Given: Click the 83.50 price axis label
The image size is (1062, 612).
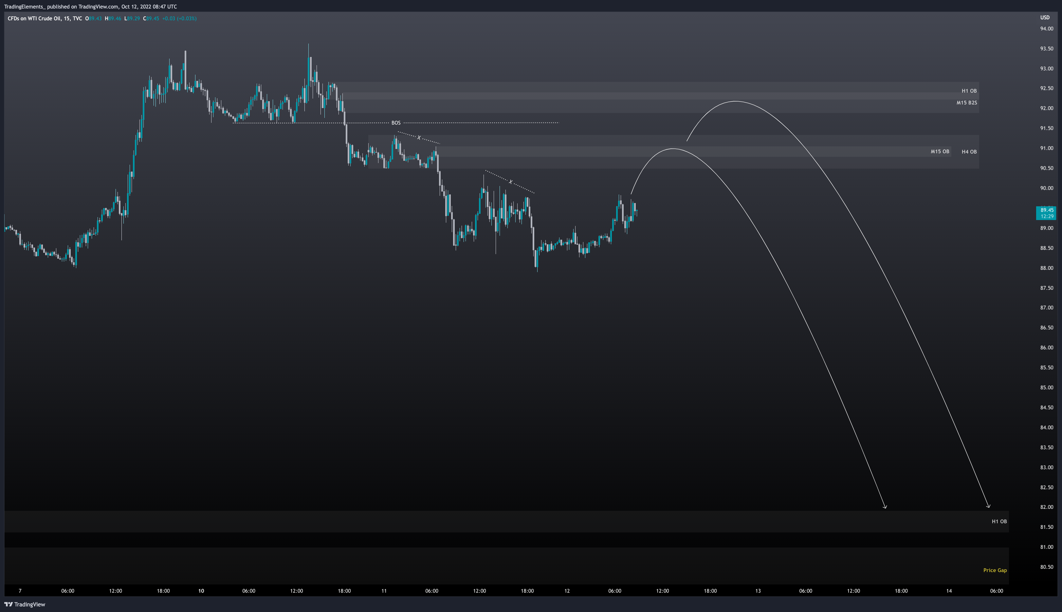Looking at the screenshot, I should tap(1047, 448).
